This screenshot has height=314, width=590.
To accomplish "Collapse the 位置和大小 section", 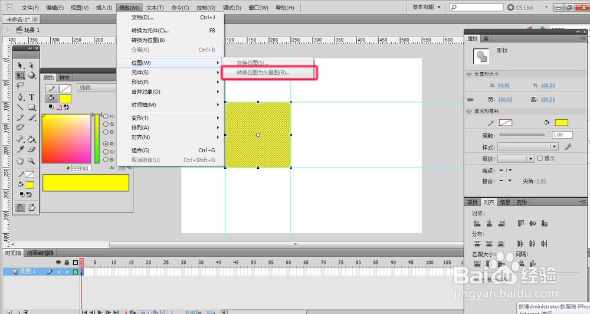I will point(469,74).
